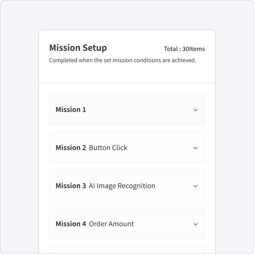Click the 'AI Image Recognition' mission type text
Image resolution: width=254 pixels, height=254 pixels.
pyautogui.click(x=122, y=186)
